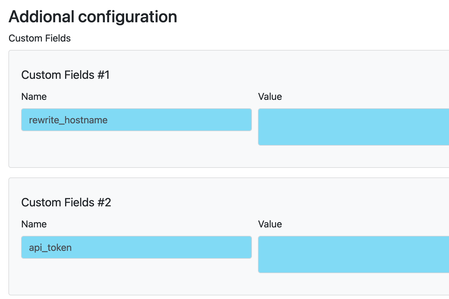Click the word "configuration" in the page title

[127, 17]
